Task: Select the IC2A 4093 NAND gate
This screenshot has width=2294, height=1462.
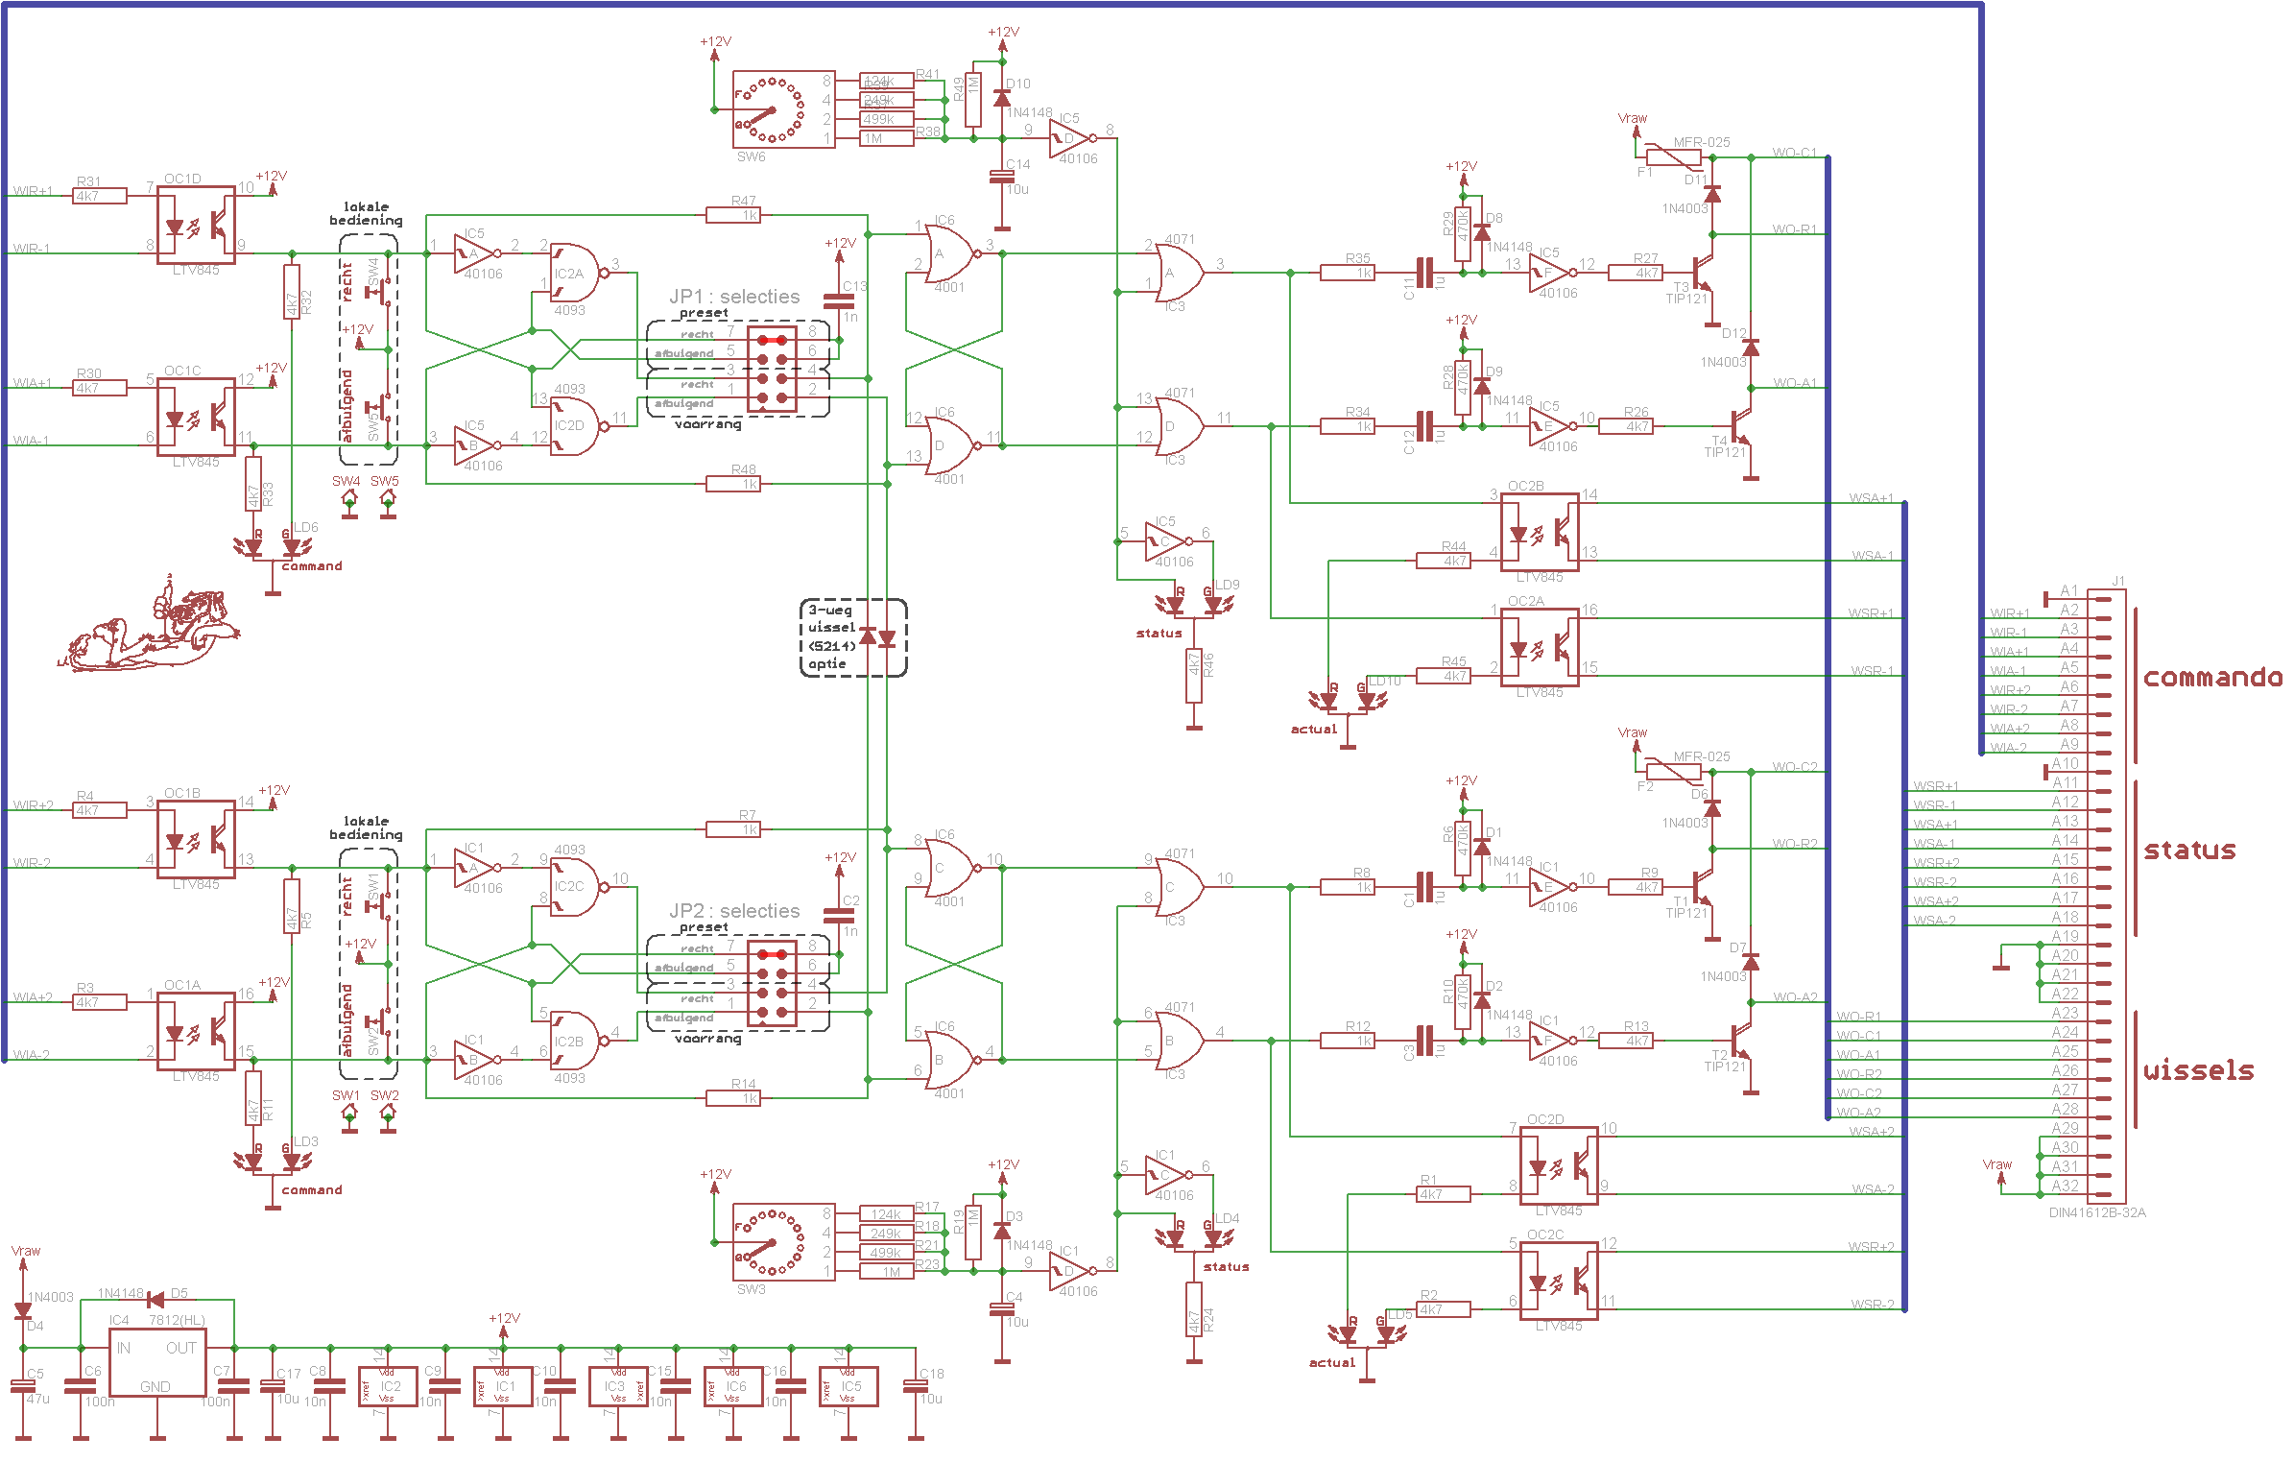Action: [579, 273]
